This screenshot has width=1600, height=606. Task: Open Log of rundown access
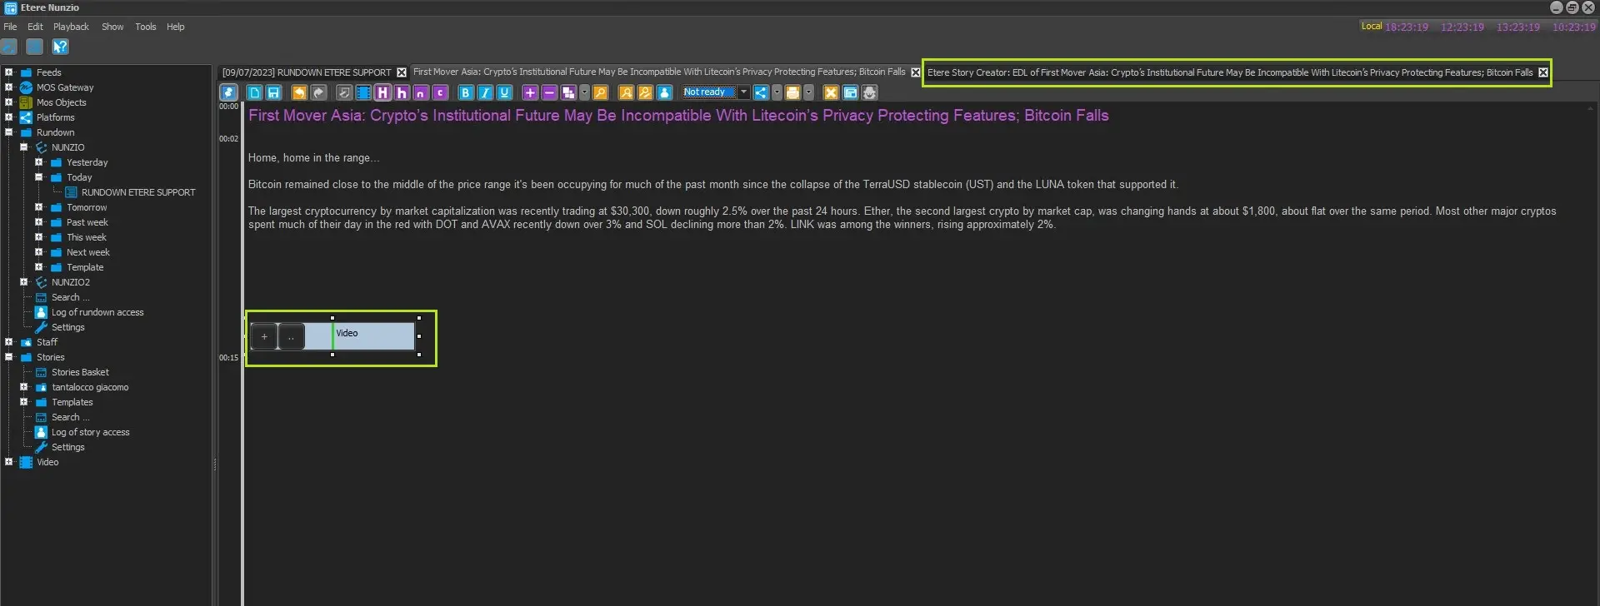pos(97,312)
